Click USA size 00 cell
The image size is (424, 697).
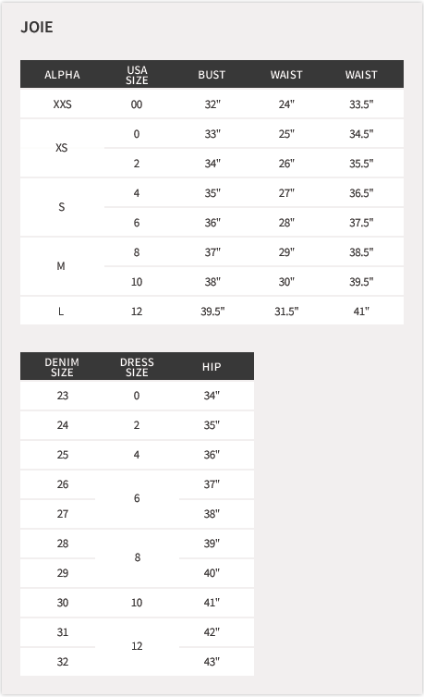[137, 104]
